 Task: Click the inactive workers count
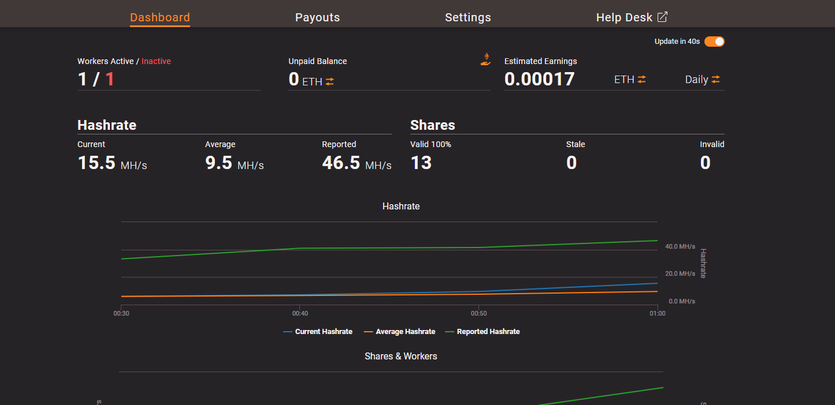point(110,79)
